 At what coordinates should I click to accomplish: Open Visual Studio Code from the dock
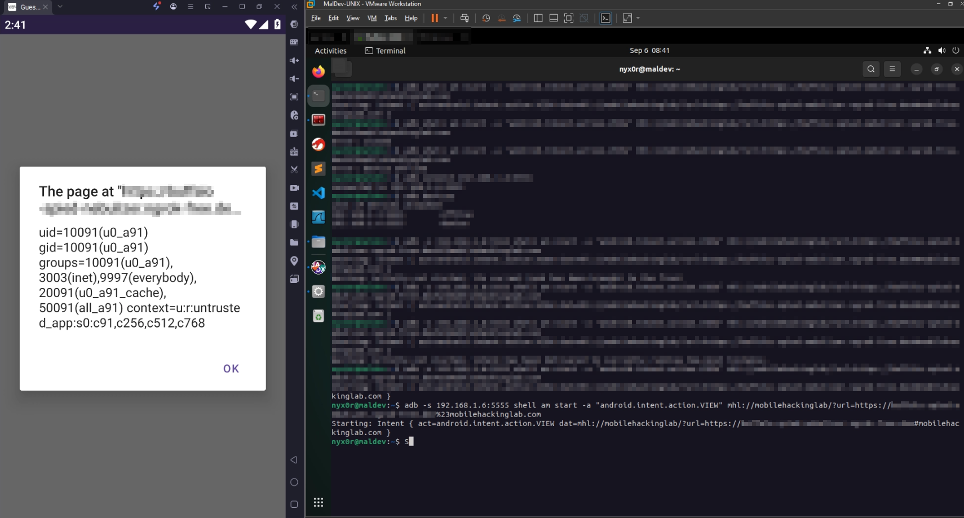tap(319, 193)
